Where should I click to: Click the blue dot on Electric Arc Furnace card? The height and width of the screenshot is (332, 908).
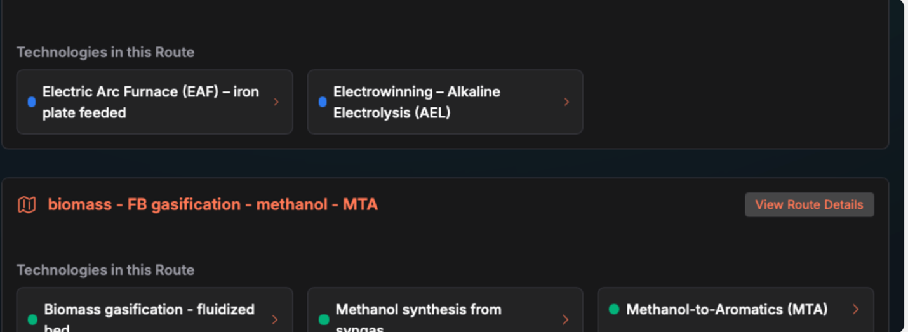tap(32, 102)
